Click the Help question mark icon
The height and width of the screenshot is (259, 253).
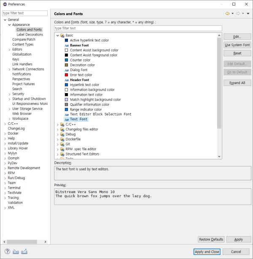7,251
